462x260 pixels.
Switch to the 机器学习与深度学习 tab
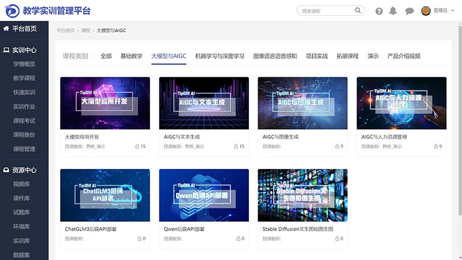click(219, 56)
